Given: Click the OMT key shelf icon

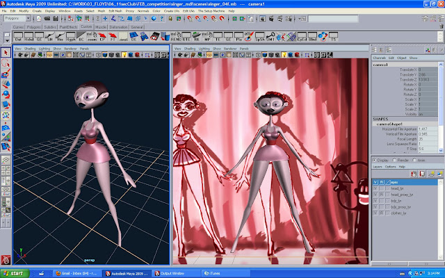Looking at the screenshot, I should tap(270, 37).
